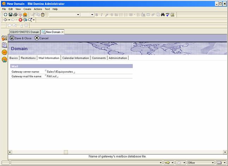Click the magnifier Search icon
Screen dimensions: 228x166
tap(30, 20)
